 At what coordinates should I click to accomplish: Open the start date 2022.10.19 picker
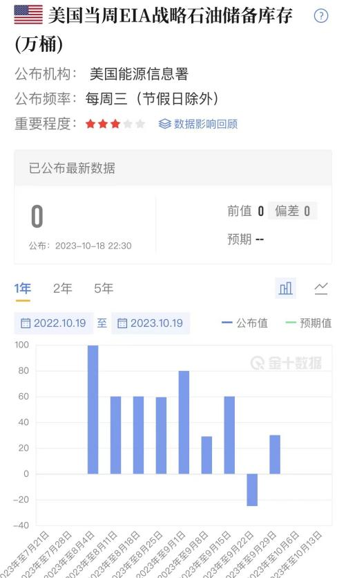point(54,323)
